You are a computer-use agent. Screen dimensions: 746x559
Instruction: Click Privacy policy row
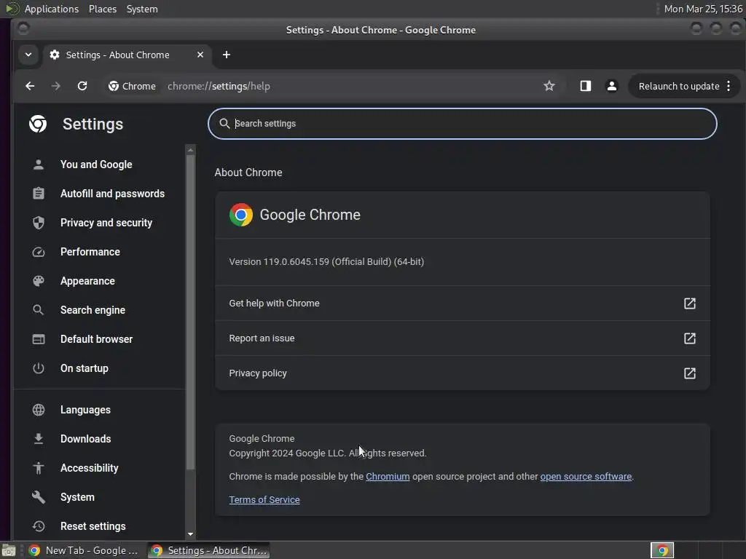[x=463, y=373]
